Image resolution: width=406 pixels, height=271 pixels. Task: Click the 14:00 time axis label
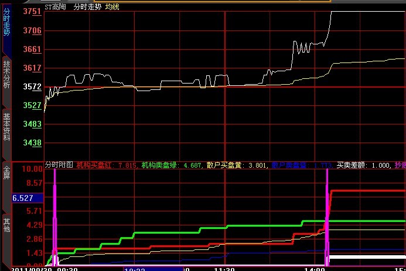pos(315,269)
